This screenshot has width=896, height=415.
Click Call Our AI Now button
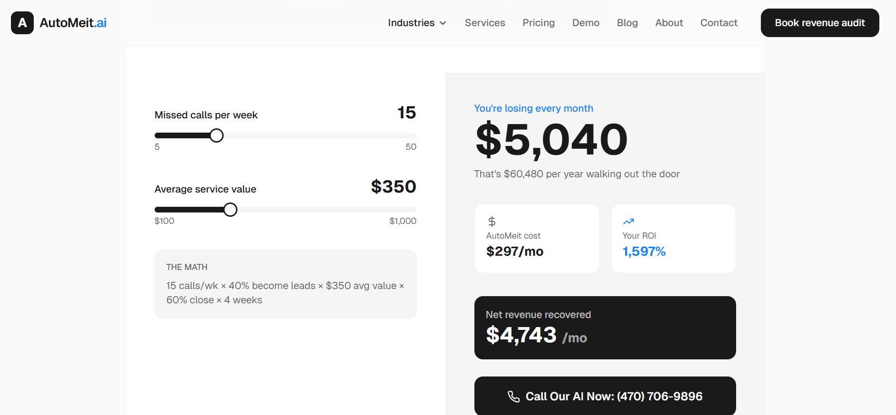click(605, 396)
